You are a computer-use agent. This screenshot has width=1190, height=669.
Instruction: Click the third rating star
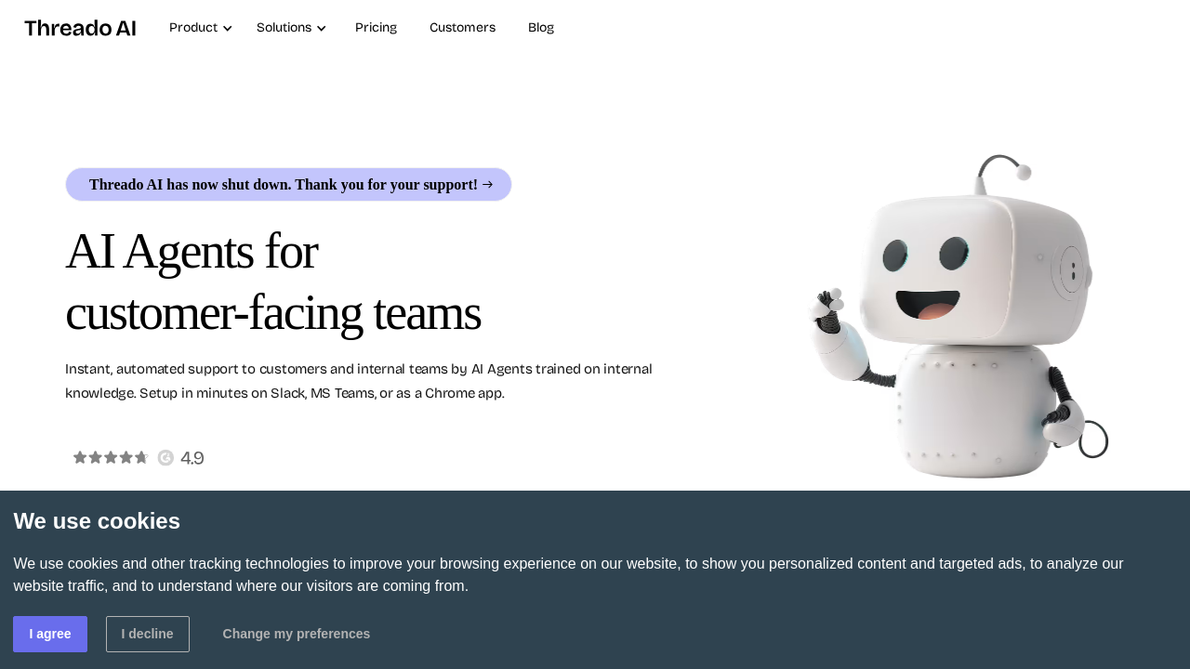point(109,457)
